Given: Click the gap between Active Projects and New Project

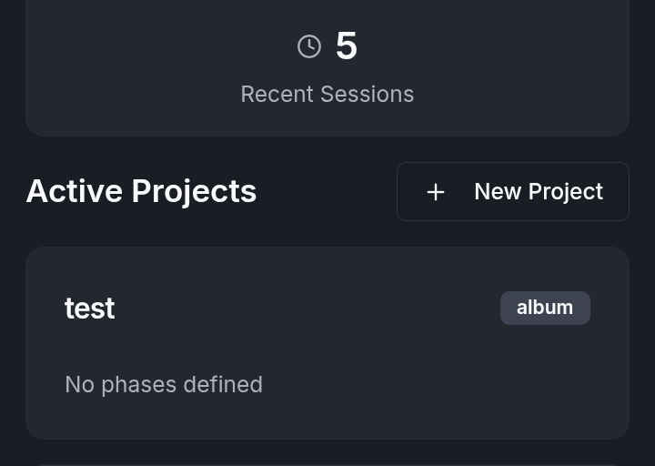Looking at the screenshot, I should point(326,191).
